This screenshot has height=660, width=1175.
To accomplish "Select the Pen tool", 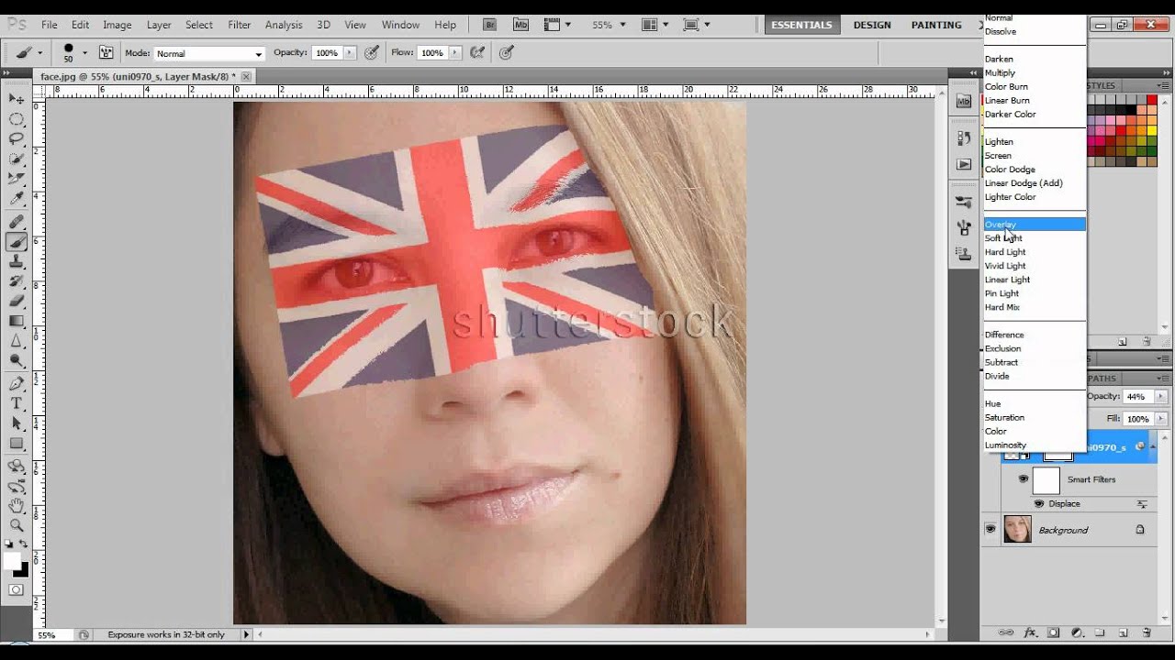I will coord(17,384).
